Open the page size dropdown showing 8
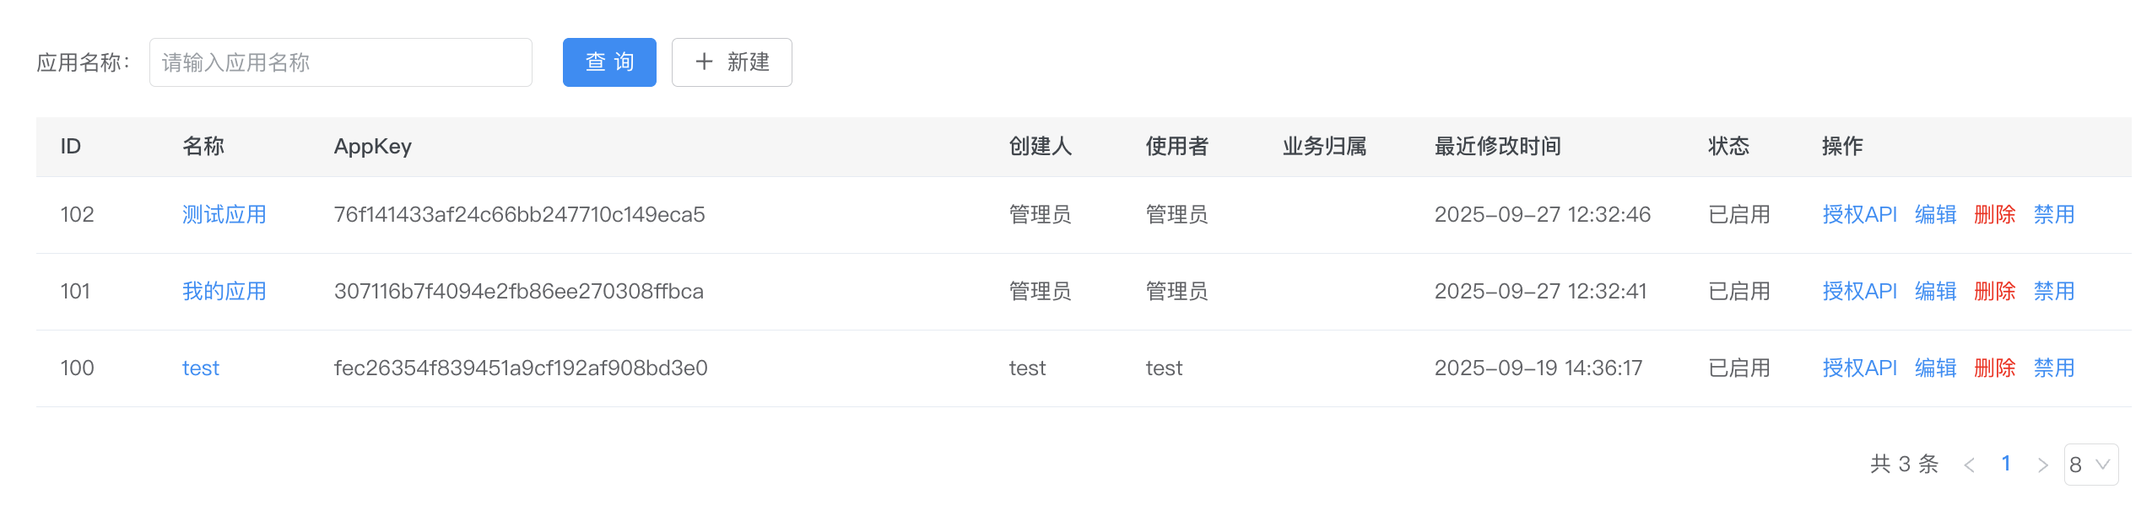This screenshot has width=2152, height=516. coord(2090,465)
